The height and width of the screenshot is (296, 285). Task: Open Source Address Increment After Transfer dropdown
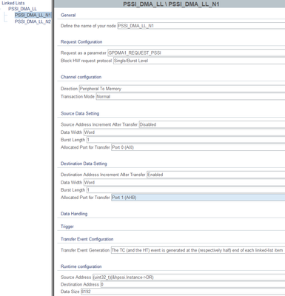[212, 124]
